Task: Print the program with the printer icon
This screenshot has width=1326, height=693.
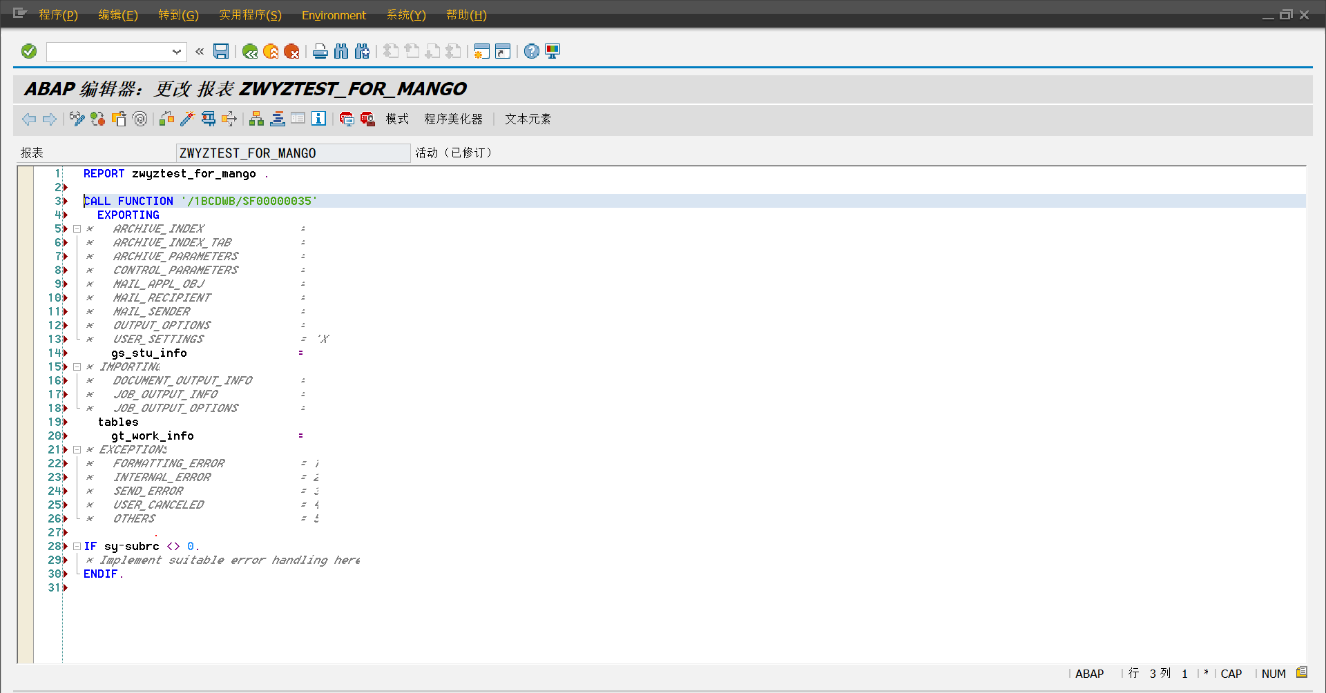Action: [320, 51]
